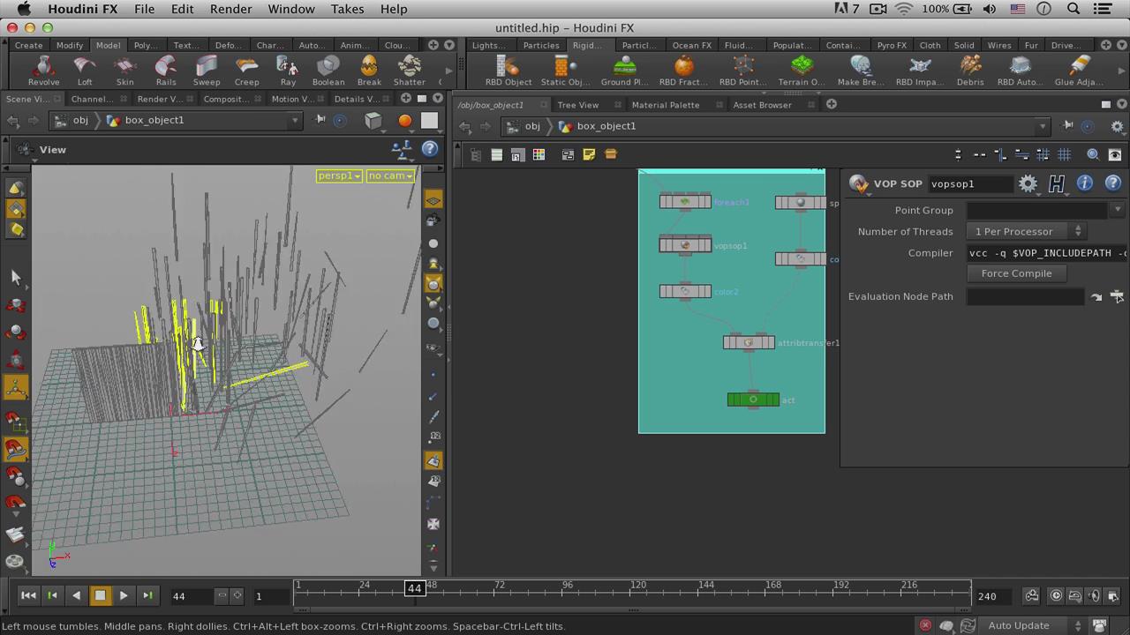Jump to the first frame
Image resolution: width=1130 pixels, height=635 pixels.
tap(28, 595)
